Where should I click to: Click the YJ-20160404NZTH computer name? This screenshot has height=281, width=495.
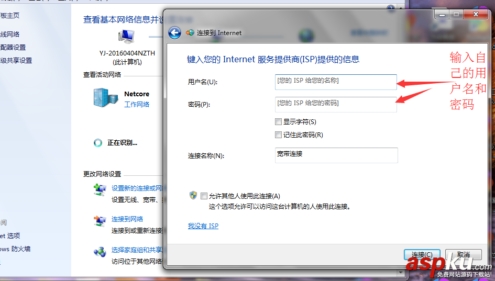tap(127, 53)
